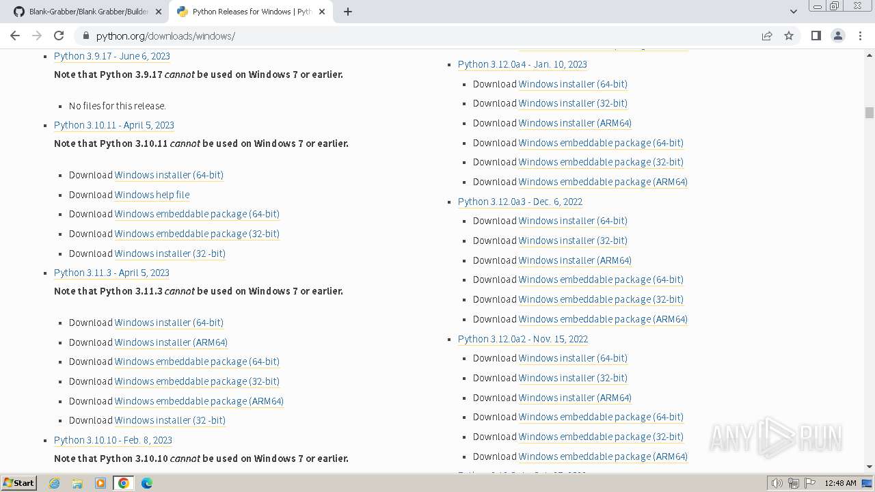This screenshot has height=492, width=875.
Task: Download 3.11.3 Windows installer (ARM64)
Action: point(171,342)
